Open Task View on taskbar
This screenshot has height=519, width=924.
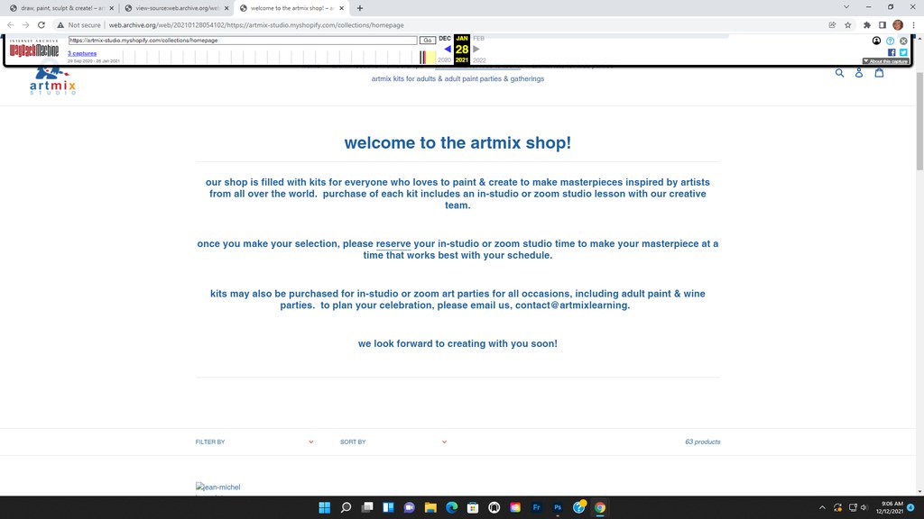pos(367,507)
